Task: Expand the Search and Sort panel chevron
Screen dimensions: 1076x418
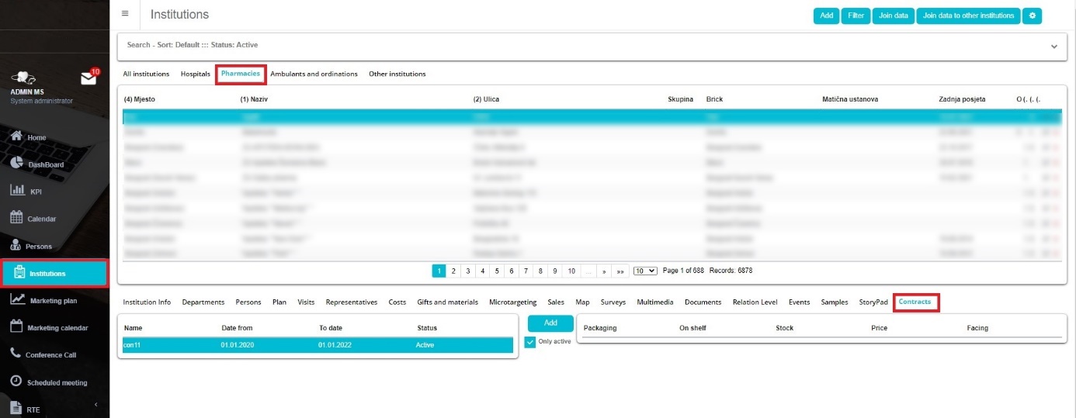Action: 1053,46
